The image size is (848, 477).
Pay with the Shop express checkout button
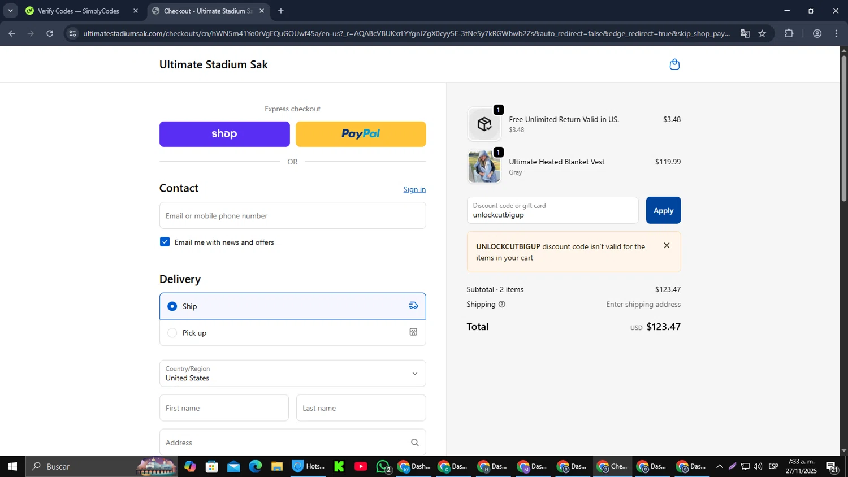[224, 134]
